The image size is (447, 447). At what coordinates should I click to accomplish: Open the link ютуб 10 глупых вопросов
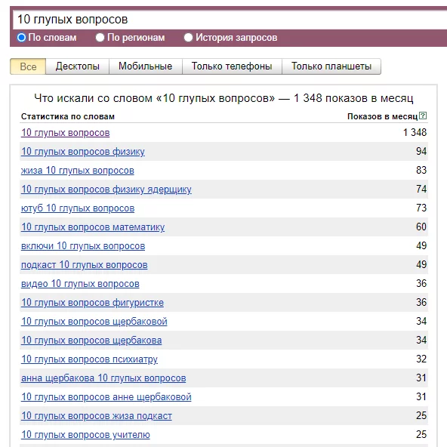78,208
